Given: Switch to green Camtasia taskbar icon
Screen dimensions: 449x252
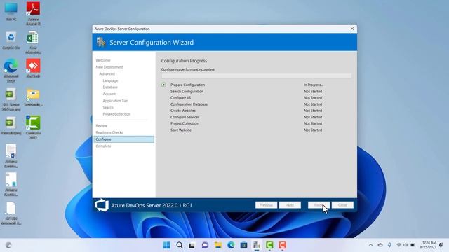Looking at the screenshot, I should 269,245.
